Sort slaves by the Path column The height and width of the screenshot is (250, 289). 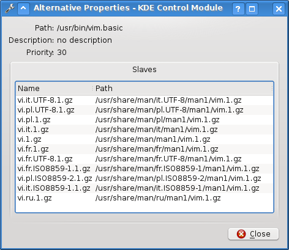tap(183, 89)
